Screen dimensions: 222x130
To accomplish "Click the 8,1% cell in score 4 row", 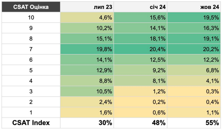I will tap(140, 81).
